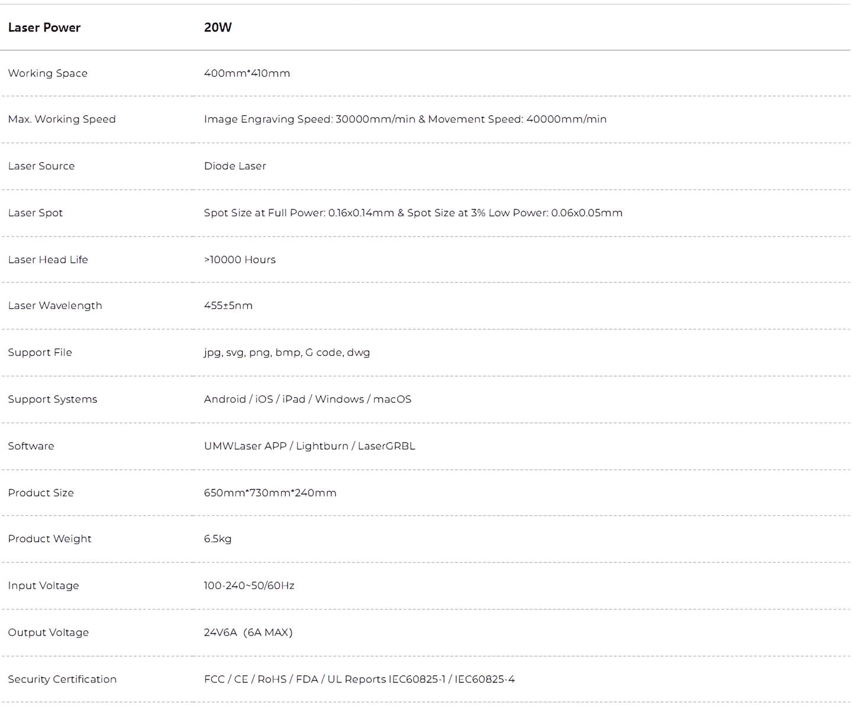The image size is (858, 709).
Task: Select the 20W header value
Action: (218, 27)
